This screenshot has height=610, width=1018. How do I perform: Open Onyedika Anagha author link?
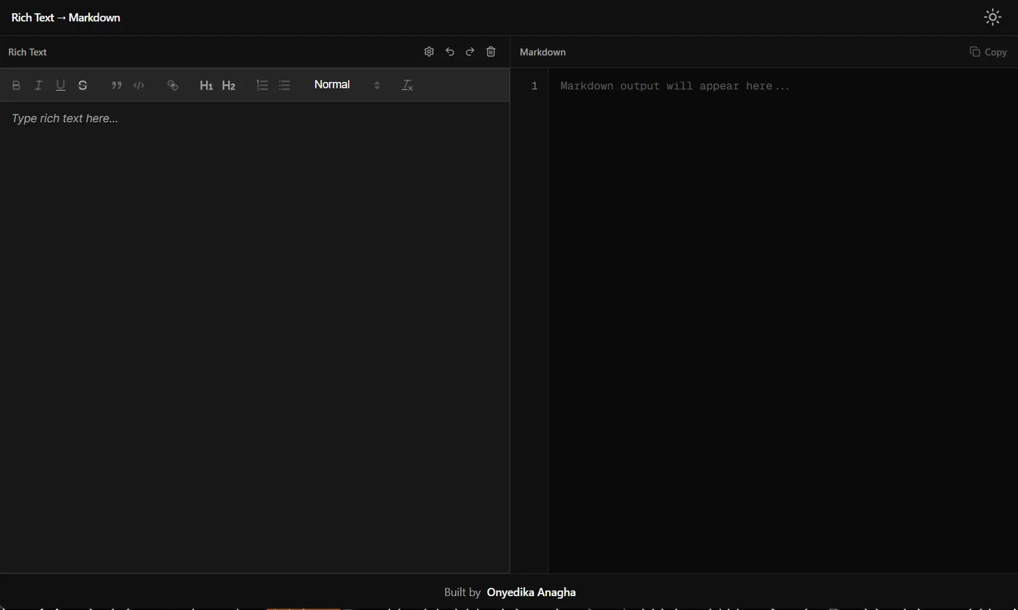point(531,592)
